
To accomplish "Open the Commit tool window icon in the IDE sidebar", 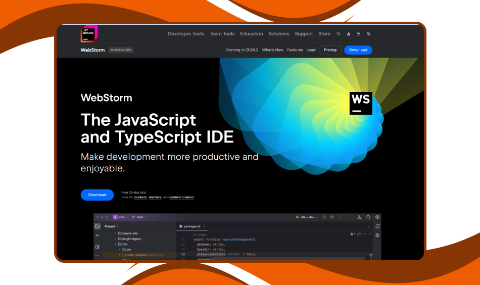I will pos(98,235).
